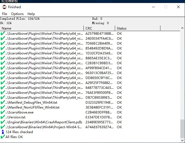Click the check icon for Manifest_NonUFSFiles_Win64.txt
This screenshot has height=143, width=185.
2,107
